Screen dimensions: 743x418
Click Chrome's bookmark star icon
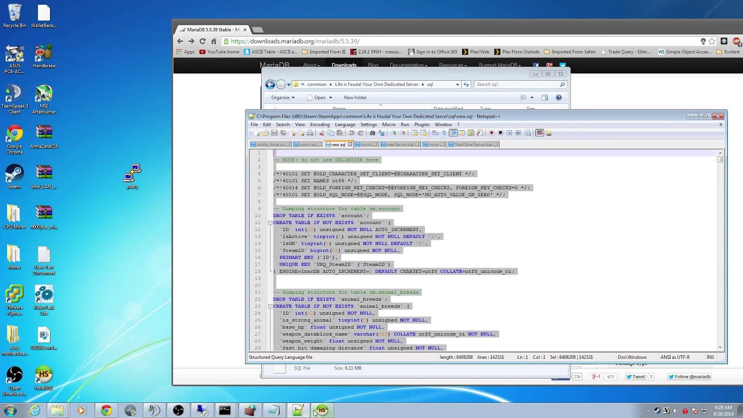coord(712,41)
